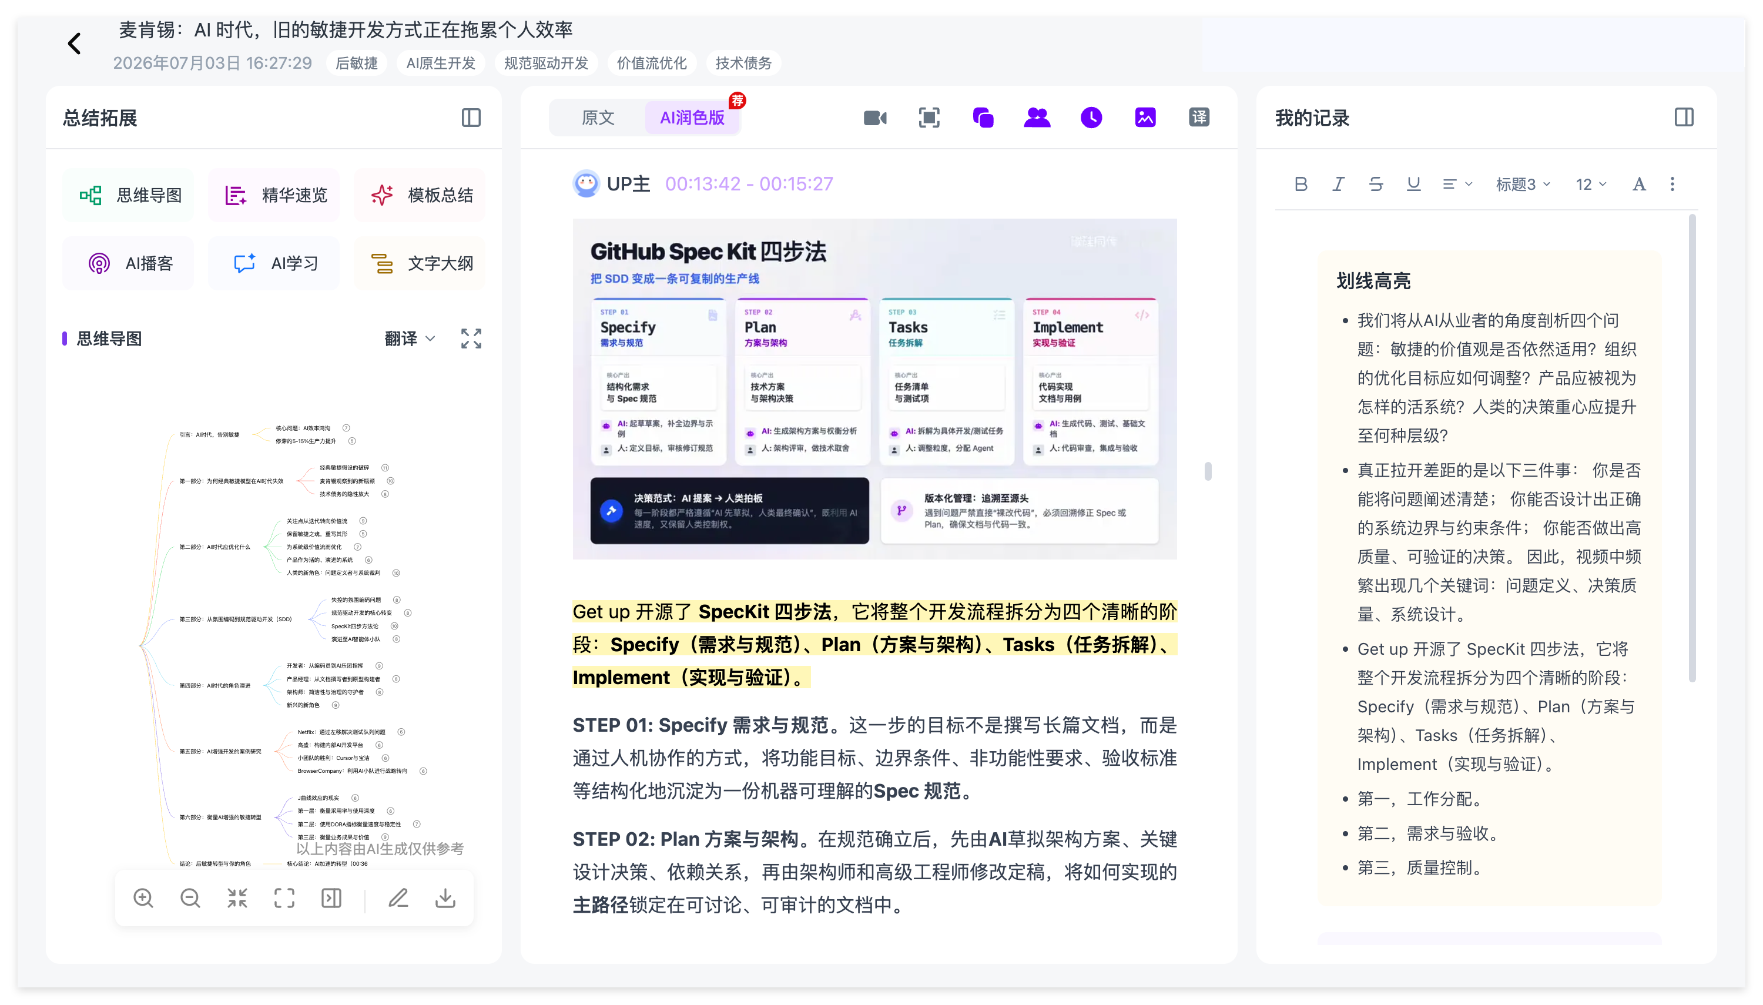
Task: Click the 划线高亮 heading in notes
Action: point(1373,281)
